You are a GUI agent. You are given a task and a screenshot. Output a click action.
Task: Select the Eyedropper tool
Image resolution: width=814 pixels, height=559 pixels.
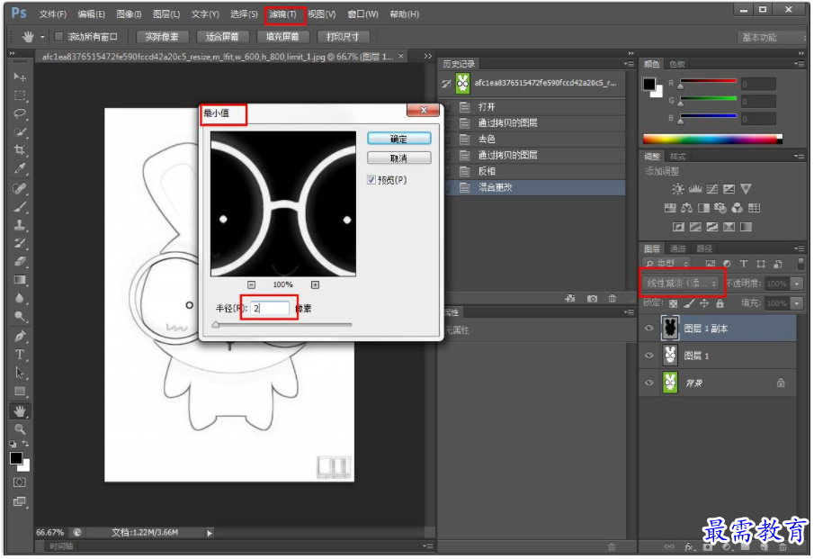[x=20, y=168]
